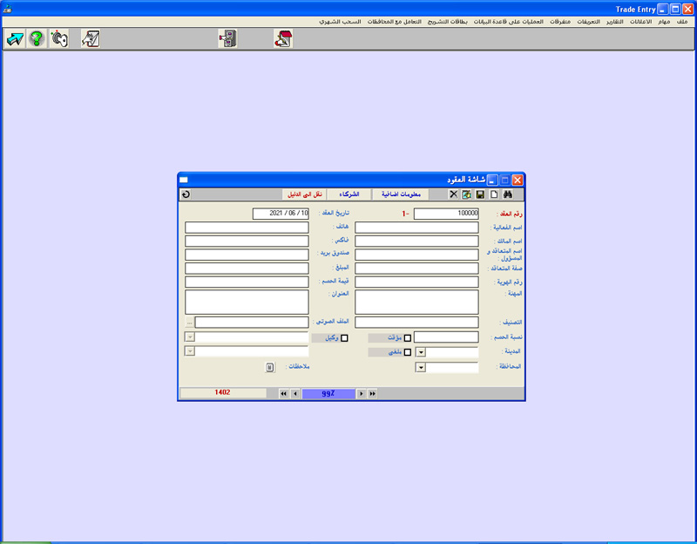The image size is (697, 544).
Task: Click into the اسم المالك text field
Action: tap(416, 241)
